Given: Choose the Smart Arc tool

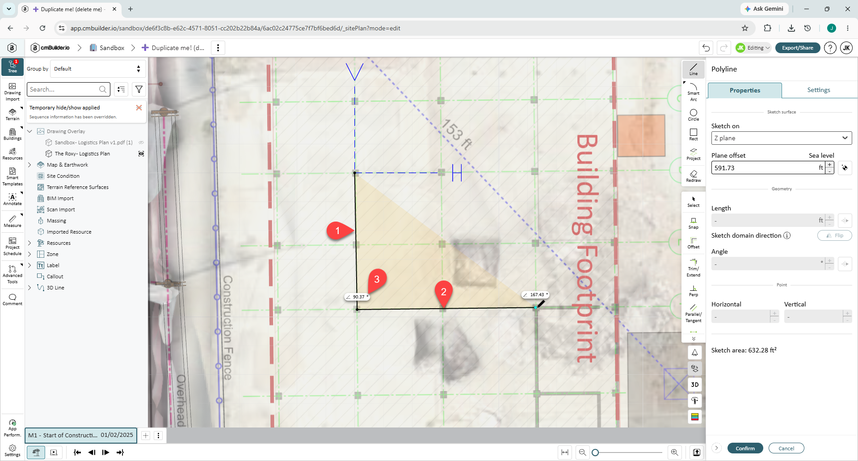Looking at the screenshot, I should point(693,92).
